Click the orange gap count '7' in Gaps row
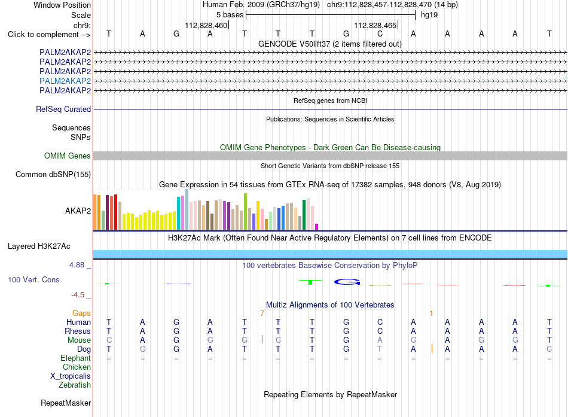Screen dimensions: 568x417 tap(262, 313)
